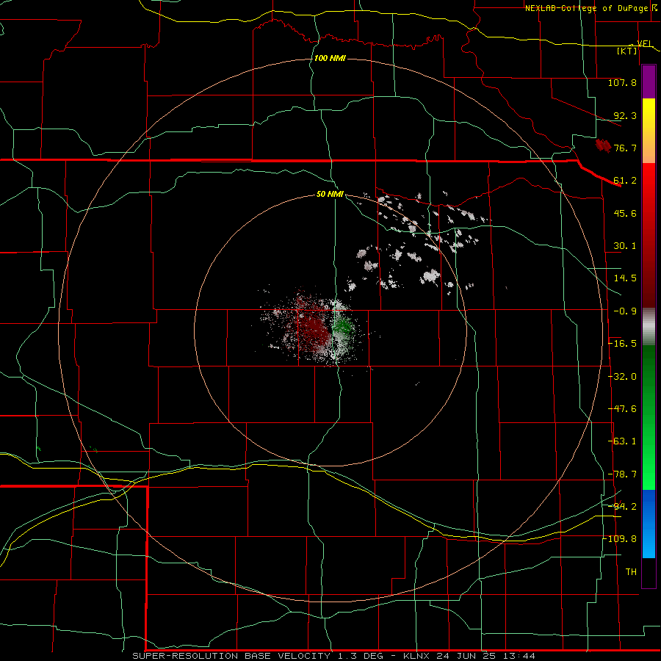This screenshot has height=661, width=661.
Task: Pick the gray near-zero color bar segment
Action: (x=649, y=327)
